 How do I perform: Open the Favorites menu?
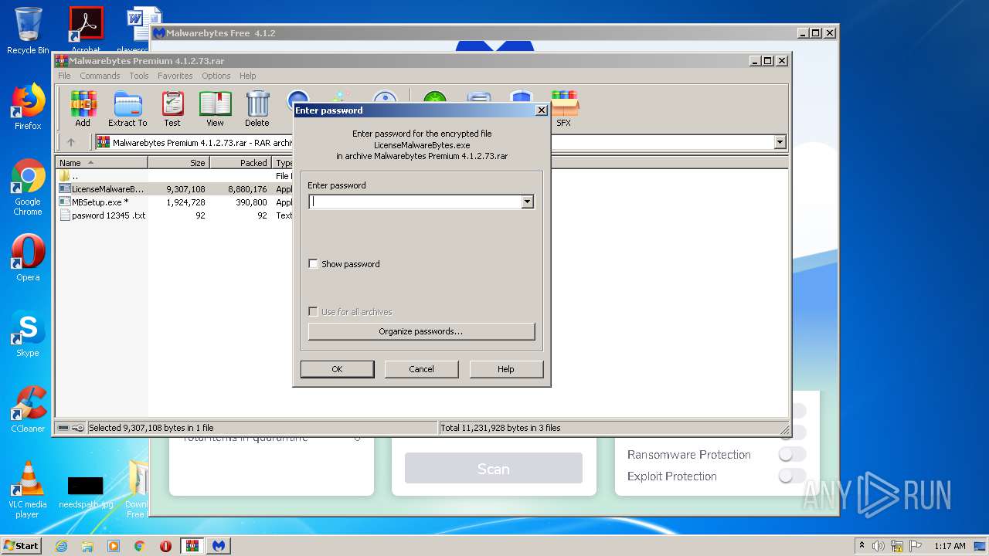(x=175, y=76)
